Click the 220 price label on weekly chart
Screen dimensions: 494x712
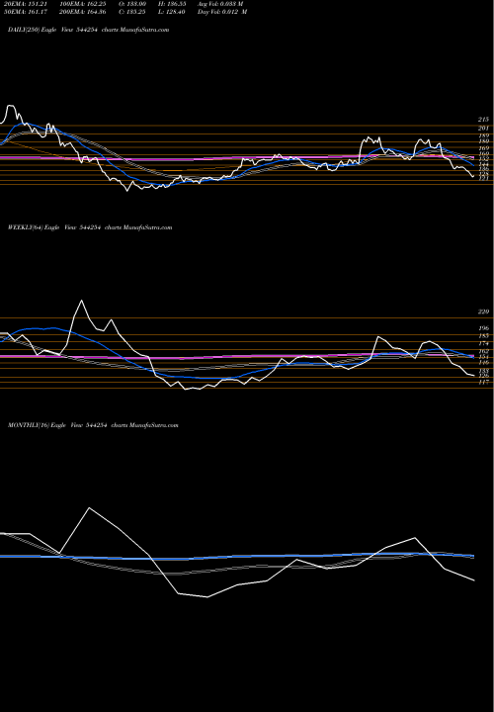point(483,311)
